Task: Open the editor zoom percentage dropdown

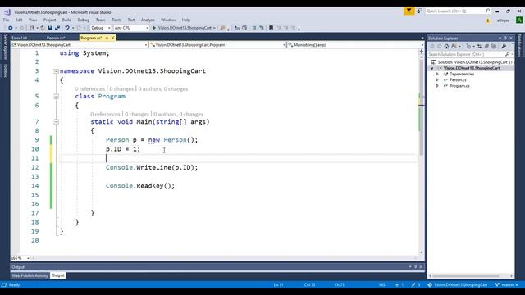Action: [28, 258]
